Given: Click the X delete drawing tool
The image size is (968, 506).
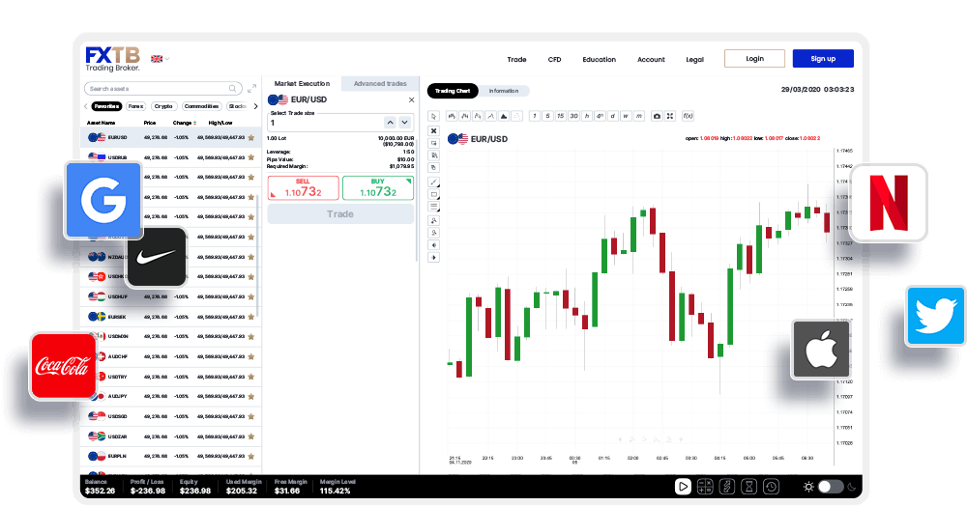Looking at the screenshot, I should (433, 130).
